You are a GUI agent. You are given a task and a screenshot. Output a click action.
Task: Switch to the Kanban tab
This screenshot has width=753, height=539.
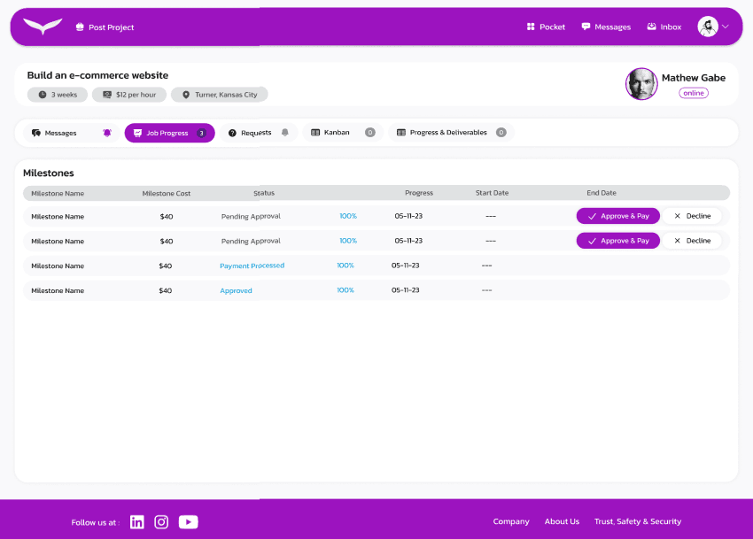coord(342,133)
